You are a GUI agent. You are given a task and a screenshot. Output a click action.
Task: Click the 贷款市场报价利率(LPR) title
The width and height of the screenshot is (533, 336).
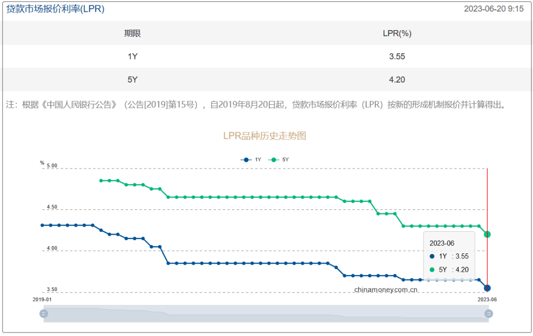pos(55,9)
